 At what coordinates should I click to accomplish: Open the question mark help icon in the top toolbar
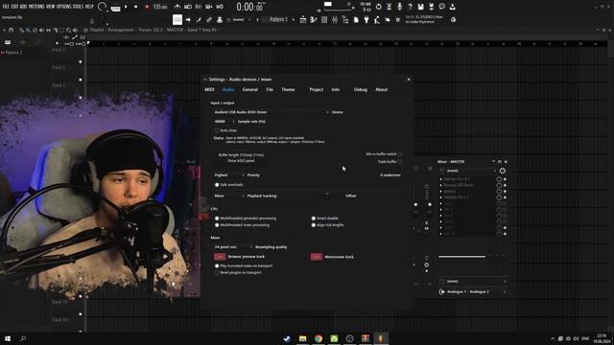(410, 7)
